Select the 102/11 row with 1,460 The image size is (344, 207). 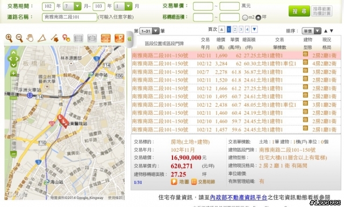[236, 113]
